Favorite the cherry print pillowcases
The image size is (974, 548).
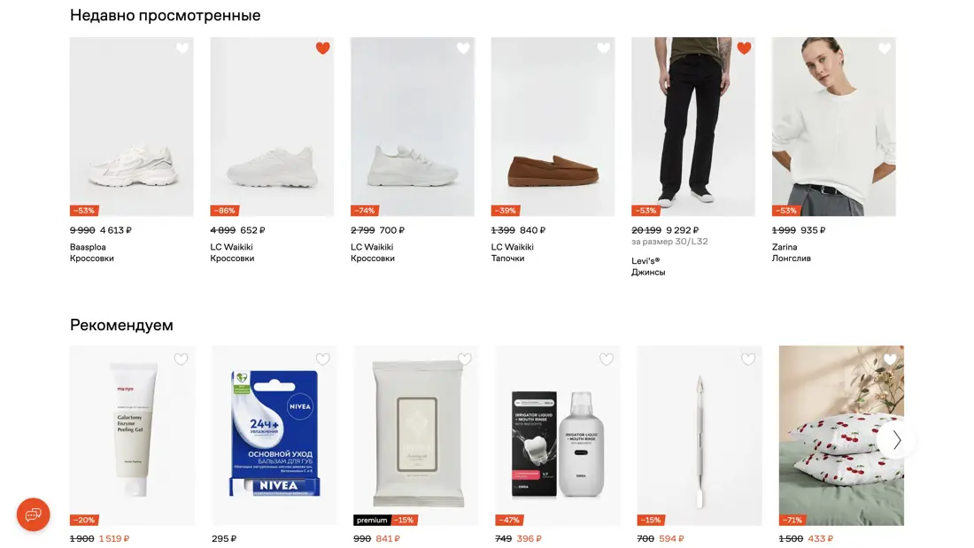[x=890, y=359]
